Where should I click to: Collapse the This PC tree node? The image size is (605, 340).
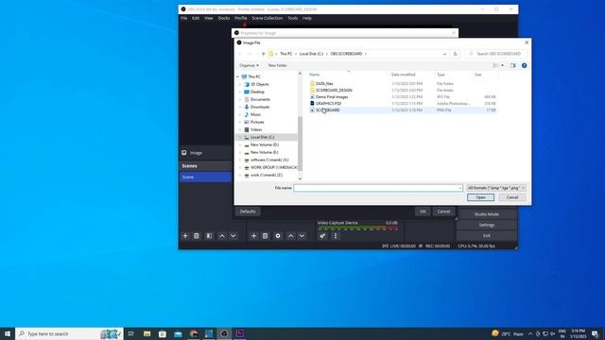(237, 76)
